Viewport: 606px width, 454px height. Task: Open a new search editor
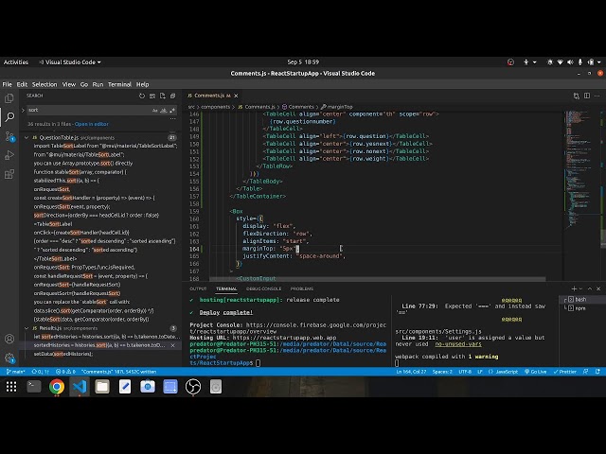tap(162, 96)
